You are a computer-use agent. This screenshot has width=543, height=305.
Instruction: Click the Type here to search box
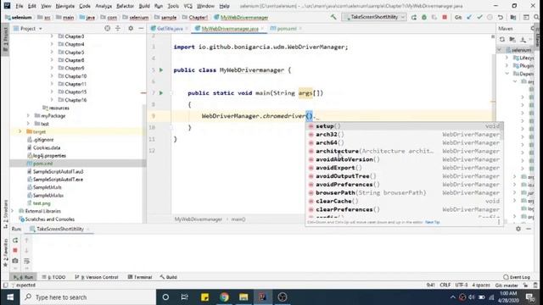(x=88, y=297)
